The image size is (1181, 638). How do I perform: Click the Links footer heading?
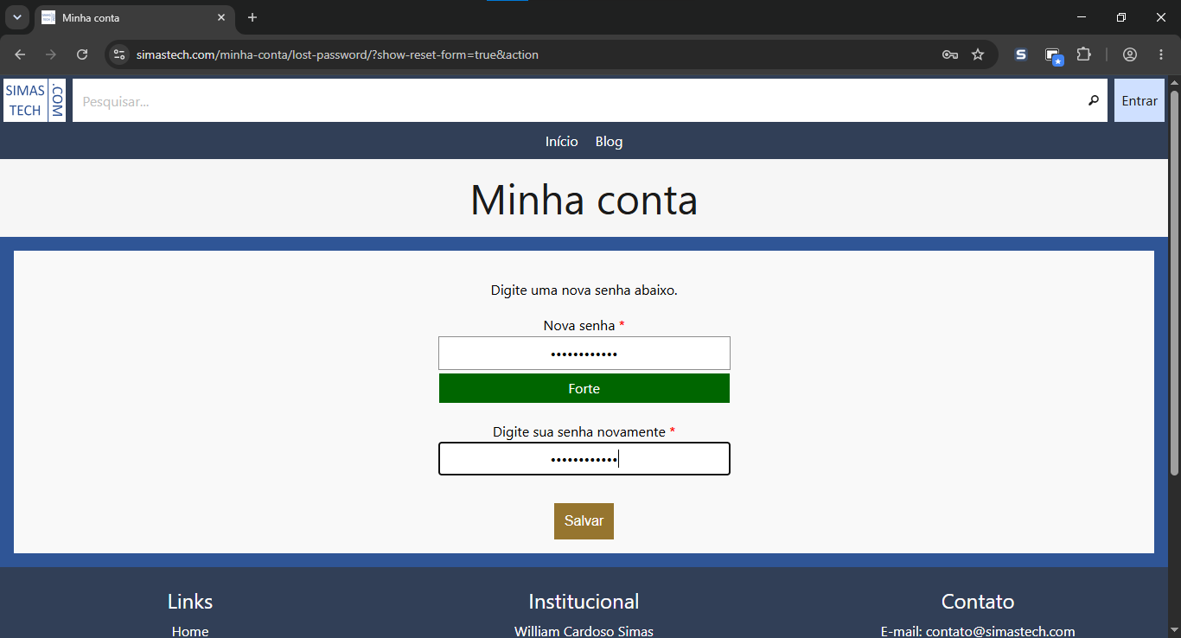pyautogui.click(x=190, y=601)
